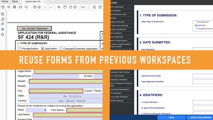This screenshot has height=120, width=213.
Task: Switch to the WS00010664-RR document tab
Action: (x=34, y=2)
